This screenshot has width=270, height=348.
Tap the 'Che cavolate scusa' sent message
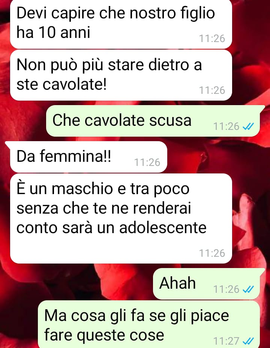pos(153,121)
